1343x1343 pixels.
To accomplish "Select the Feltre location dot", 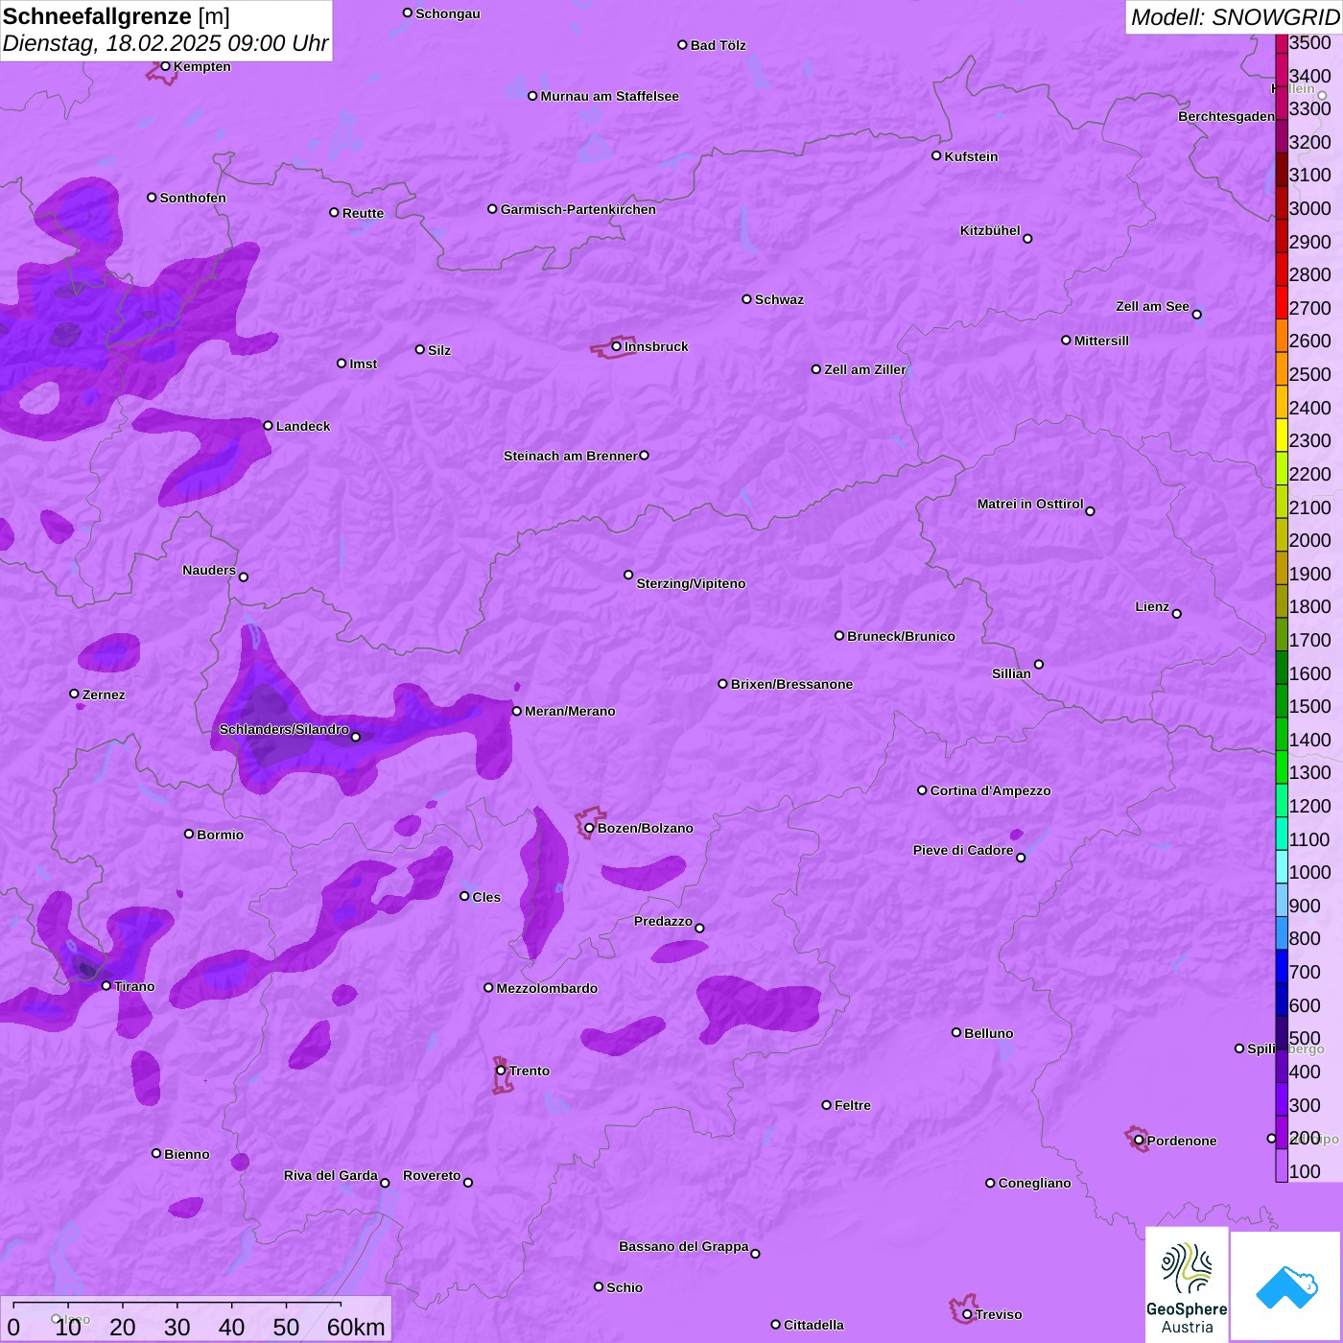I will [826, 1105].
